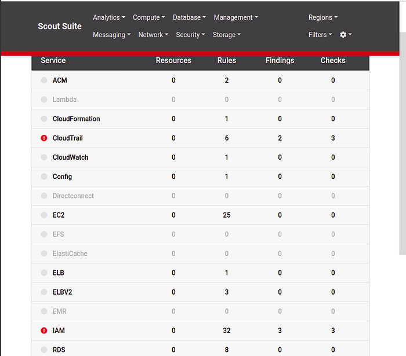Click the greyed-out EFS row label
The height and width of the screenshot is (356, 406).
[x=58, y=234]
